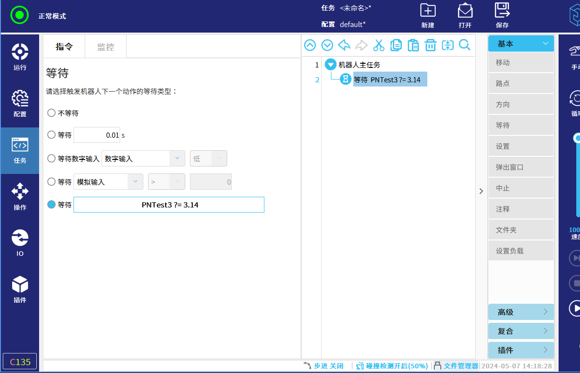Click the move up arrow icon
580x373 pixels.
pyautogui.click(x=310, y=45)
